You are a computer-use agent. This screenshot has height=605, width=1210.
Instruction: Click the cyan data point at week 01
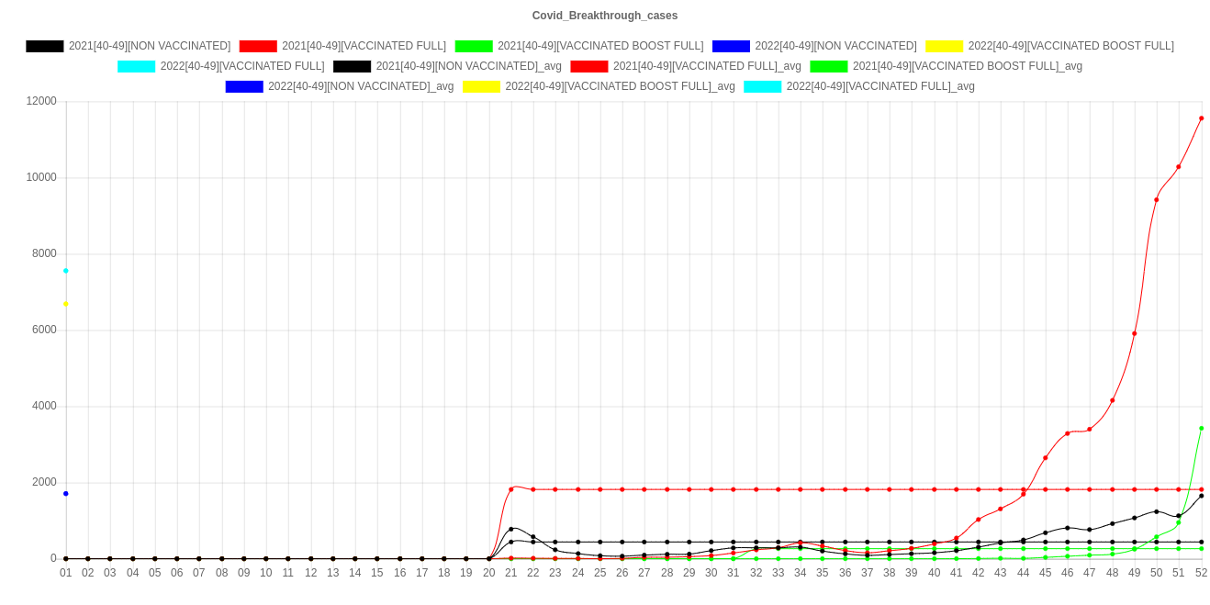pos(66,271)
